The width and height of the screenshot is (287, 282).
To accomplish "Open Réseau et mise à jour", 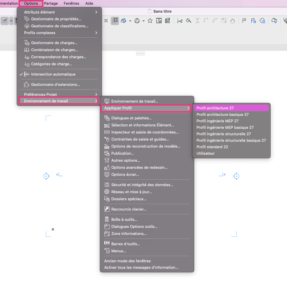I will click(147, 192).
